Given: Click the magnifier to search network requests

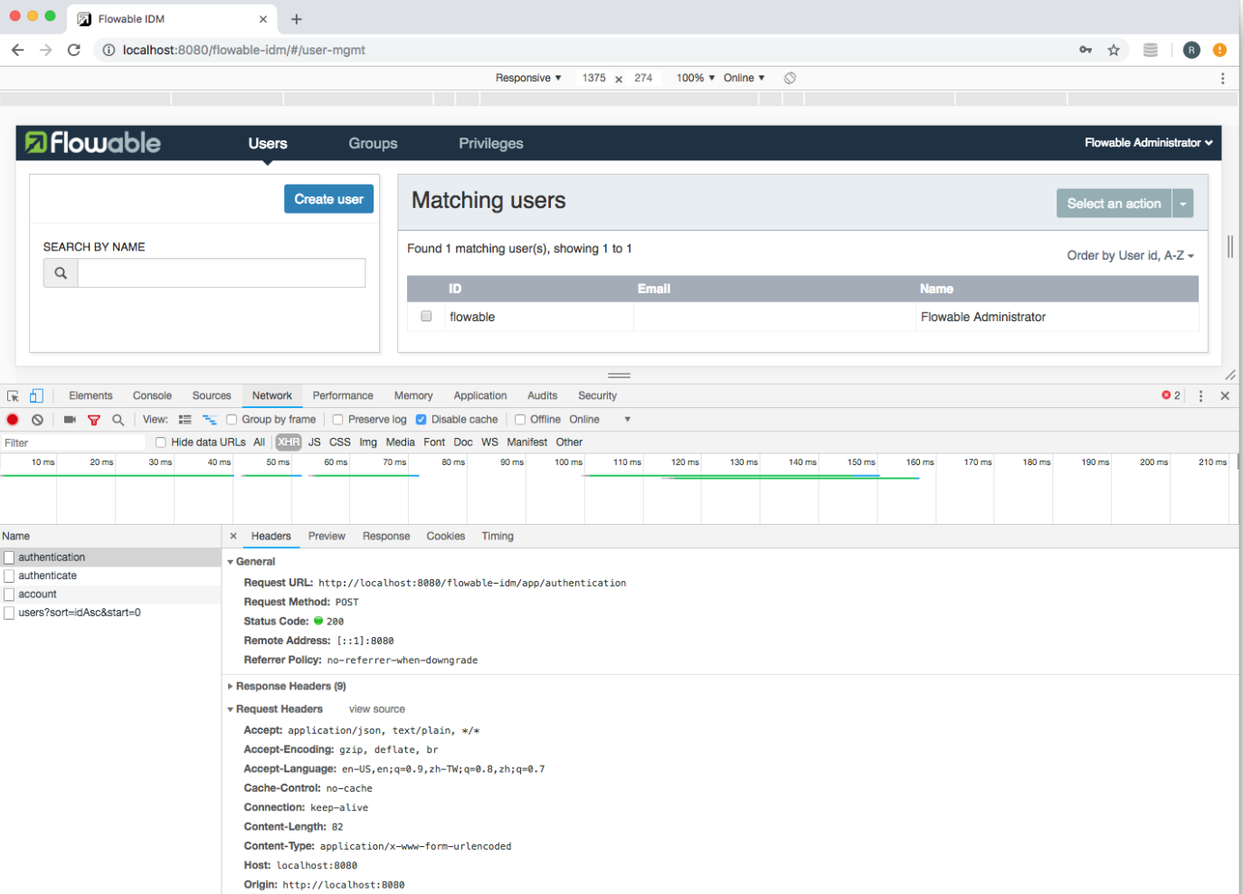Looking at the screenshot, I should 116,419.
